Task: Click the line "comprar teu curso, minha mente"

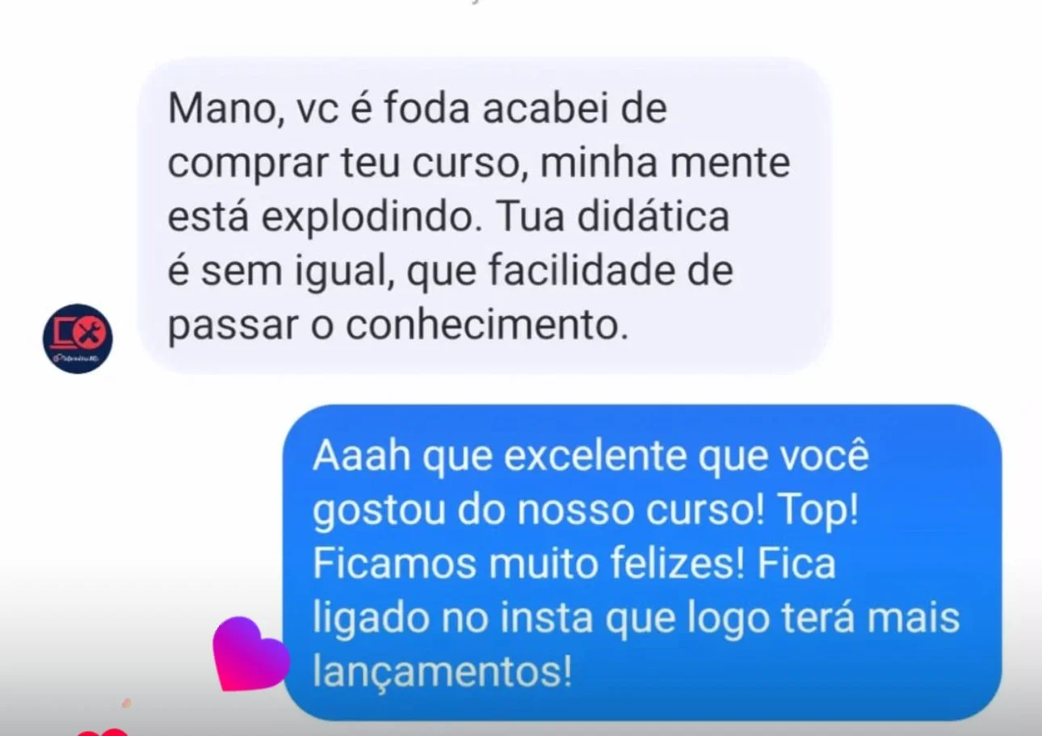Action: tap(479, 163)
